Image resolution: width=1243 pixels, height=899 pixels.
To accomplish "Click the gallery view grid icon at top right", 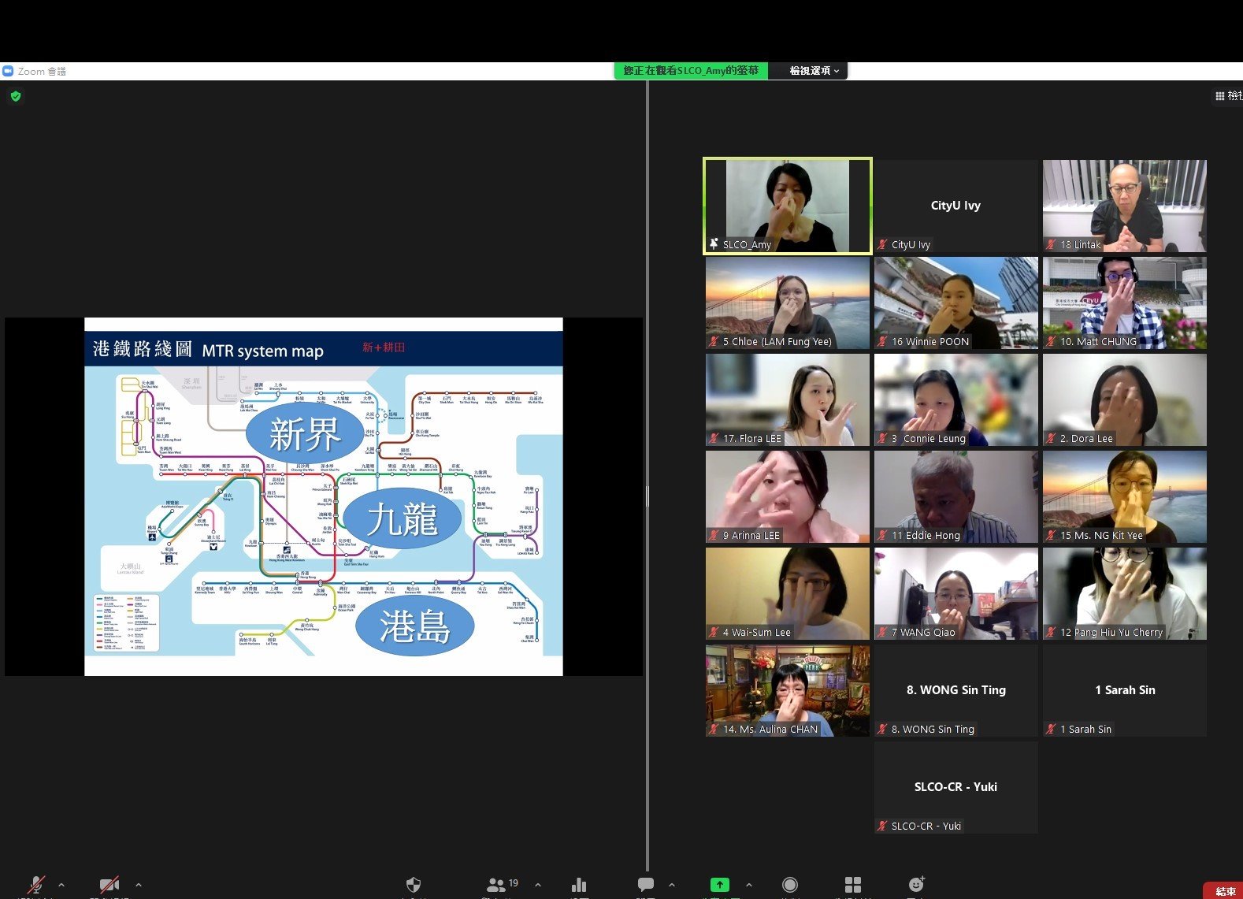I will [x=1220, y=96].
